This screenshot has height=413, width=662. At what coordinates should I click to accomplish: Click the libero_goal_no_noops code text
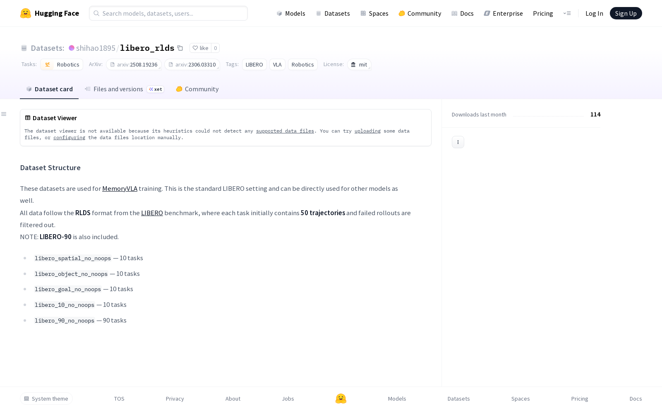(68, 290)
